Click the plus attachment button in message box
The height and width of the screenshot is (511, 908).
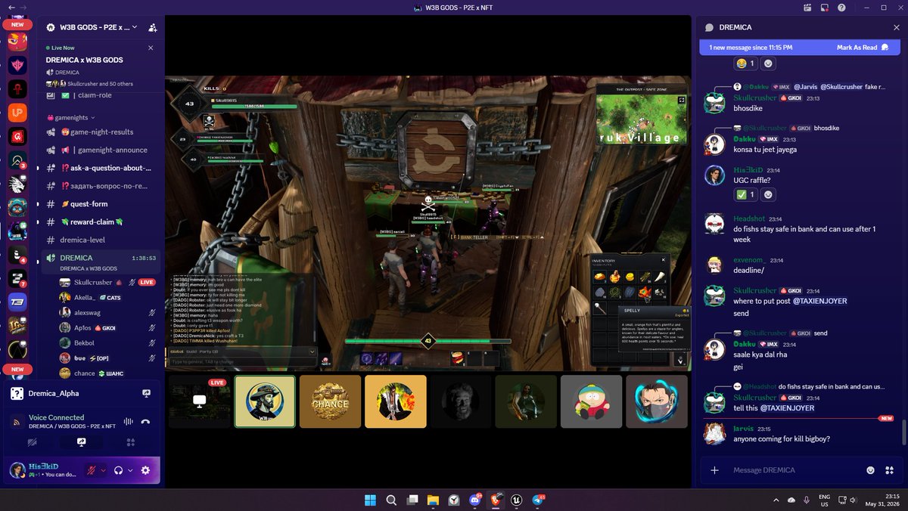(714, 470)
